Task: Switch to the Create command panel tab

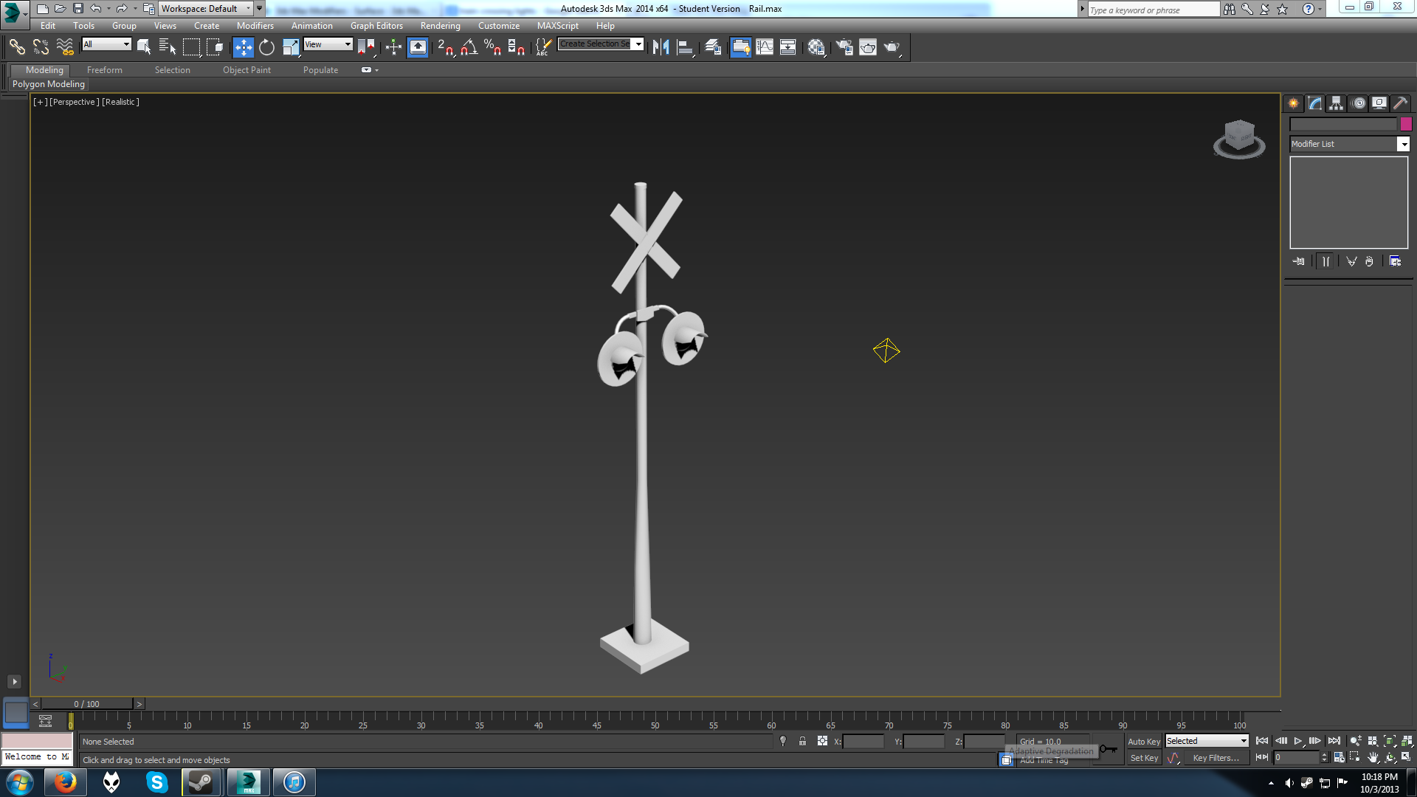Action: (x=1294, y=103)
